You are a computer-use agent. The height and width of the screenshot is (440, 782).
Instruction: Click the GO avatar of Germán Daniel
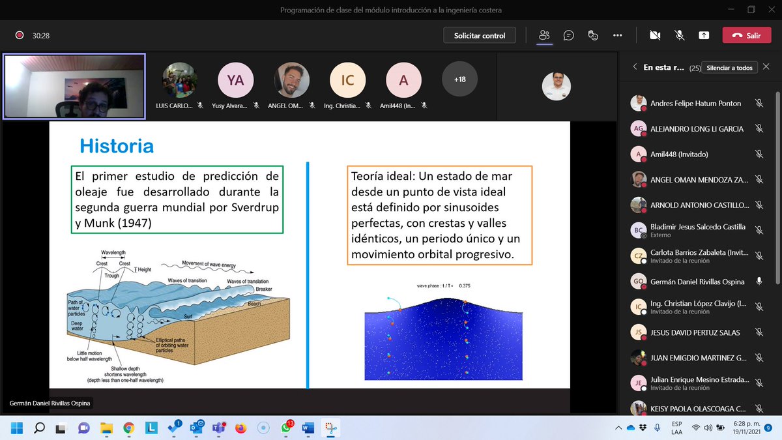coord(639,282)
